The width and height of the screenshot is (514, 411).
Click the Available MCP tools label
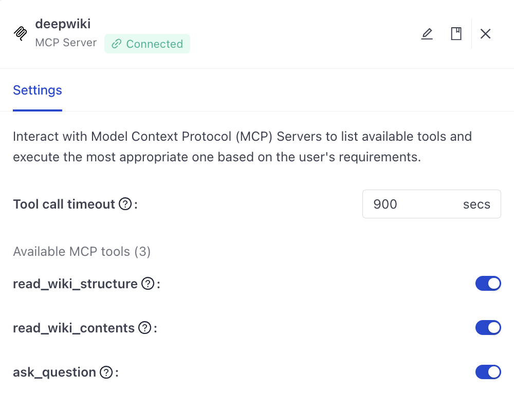click(x=81, y=252)
